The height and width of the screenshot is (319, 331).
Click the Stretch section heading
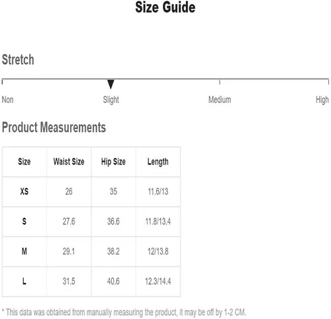click(x=18, y=59)
